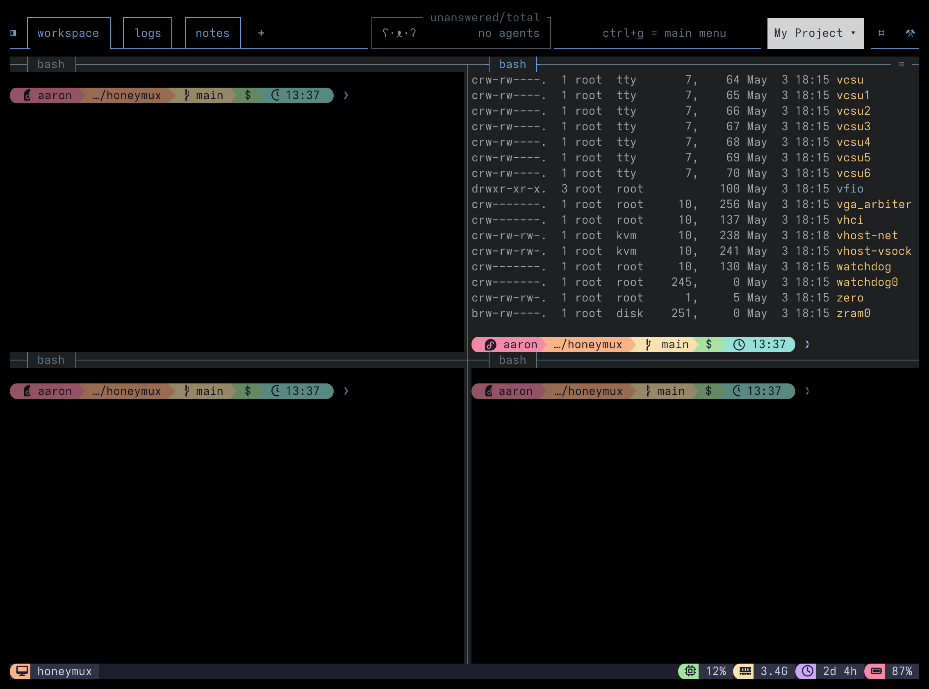Click the ctrl+g = main menu hint
Viewport: 929px width, 689px height.
click(665, 33)
